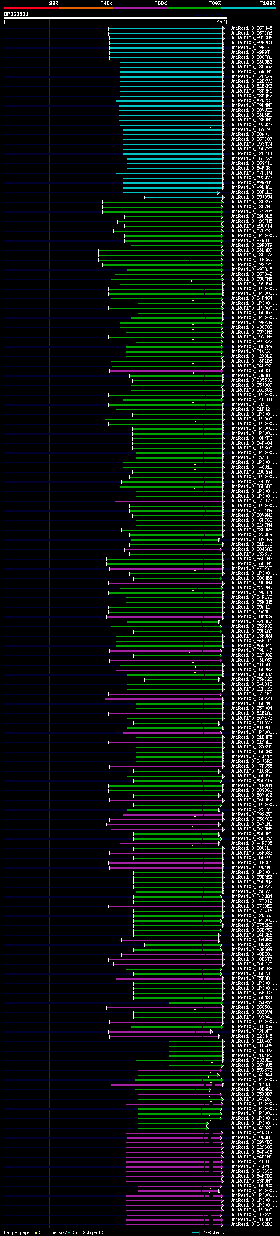This screenshot has width=280, height=1236.
Task: Select hit label UniRef100_Q53NV4
Action: (251, 144)
